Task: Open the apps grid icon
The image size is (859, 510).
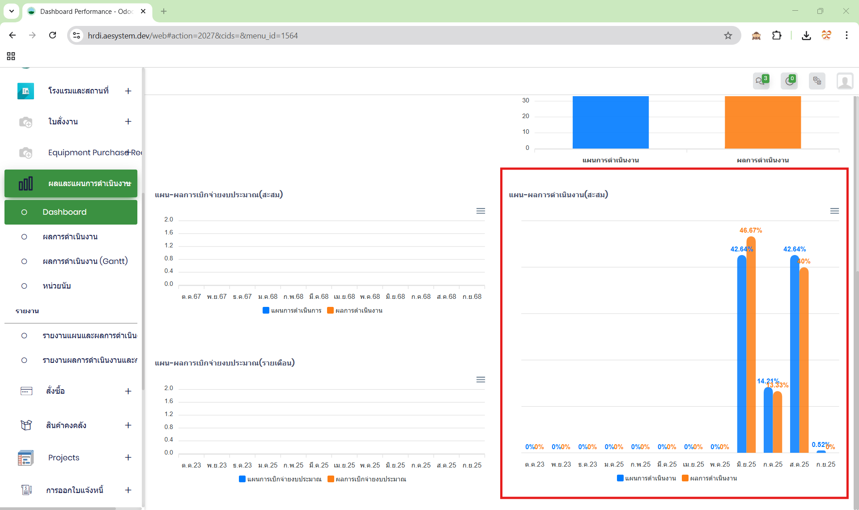Action: coord(11,56)
